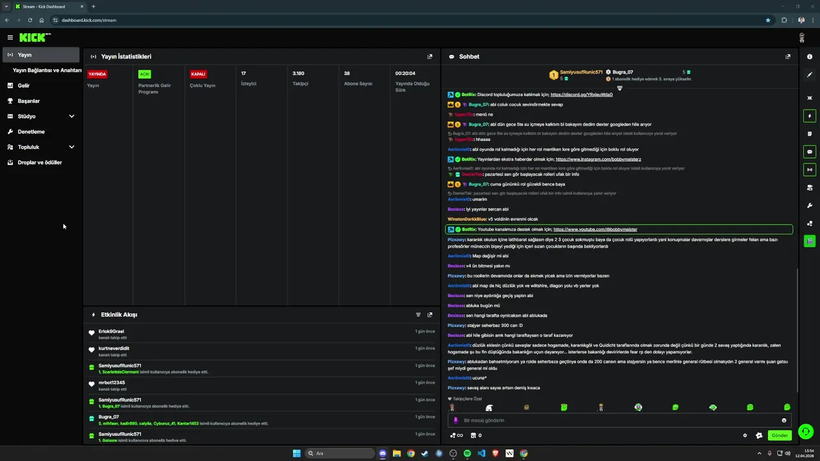This screenshot has width=820, height=461.
Task: Open Discord from the taskbar
Action: click(x=383, y=453)
